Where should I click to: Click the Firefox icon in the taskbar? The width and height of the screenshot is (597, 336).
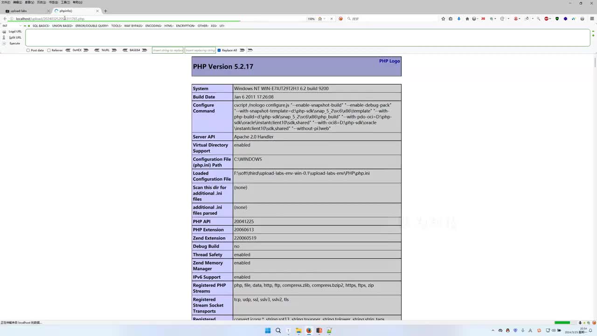pyautogui.click(x=309, y=330)
